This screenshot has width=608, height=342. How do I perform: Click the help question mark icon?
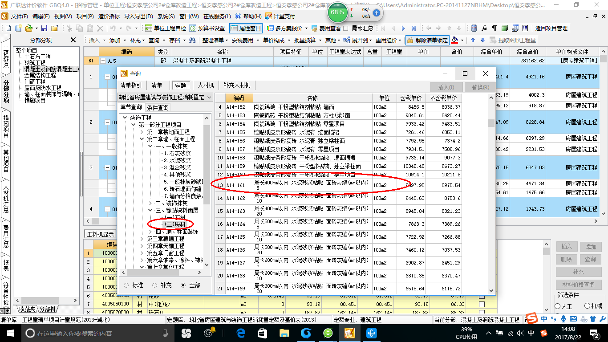(x=238, y=16)
